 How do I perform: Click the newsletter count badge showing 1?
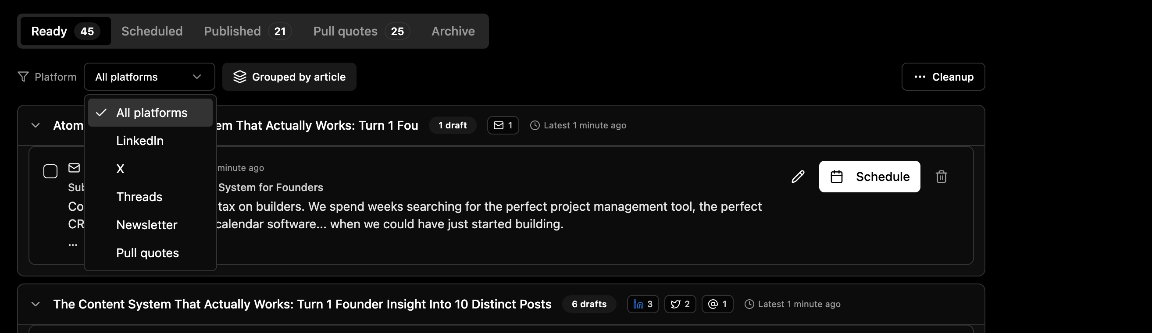pos(503,126)
